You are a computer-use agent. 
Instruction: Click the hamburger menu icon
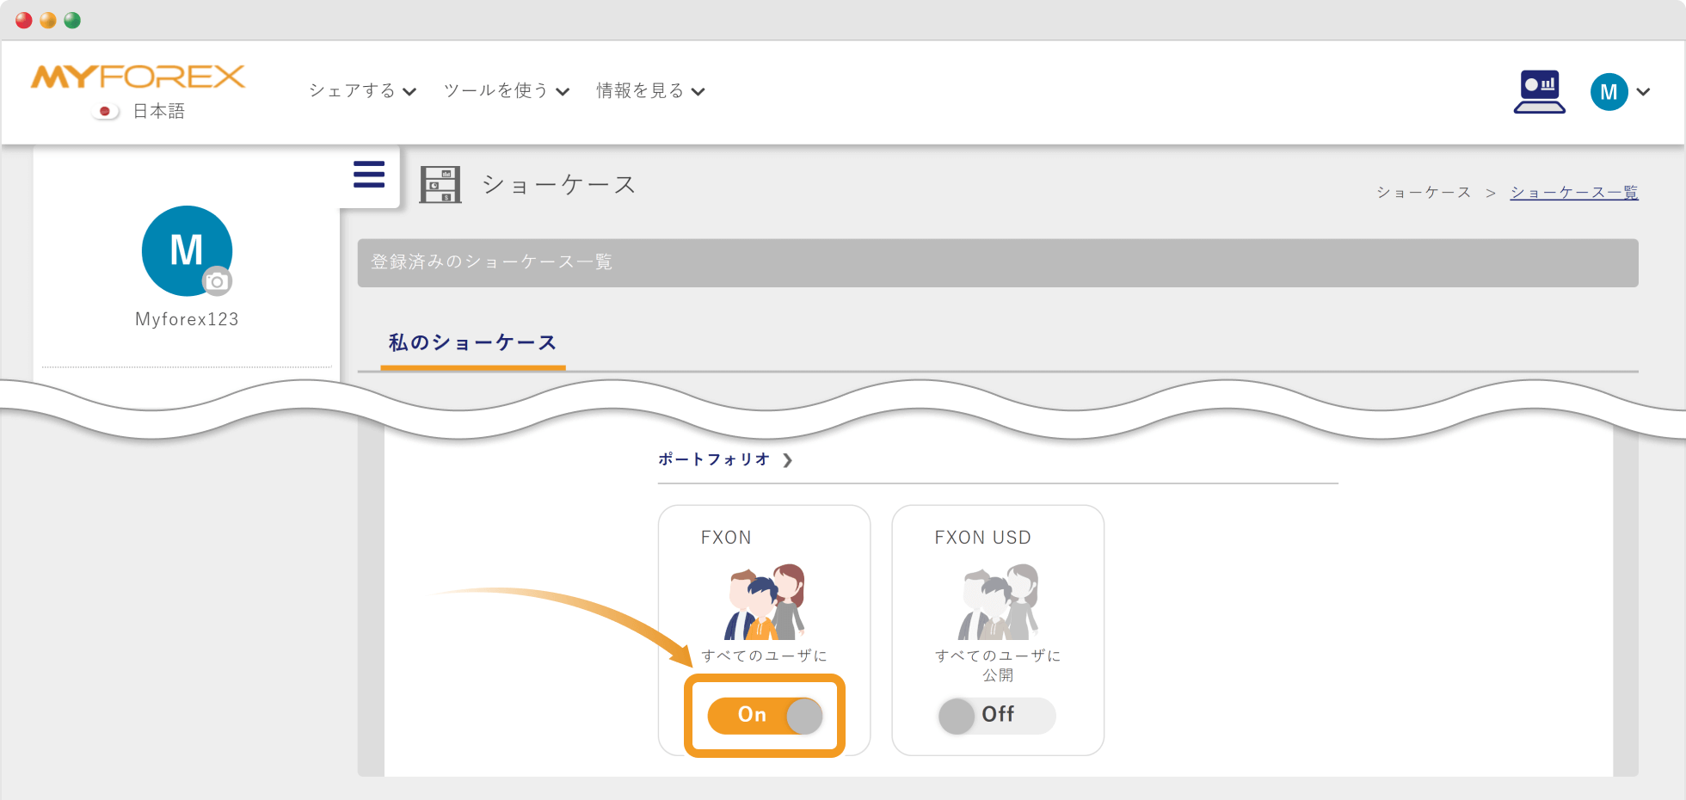(x=368, y=174)
